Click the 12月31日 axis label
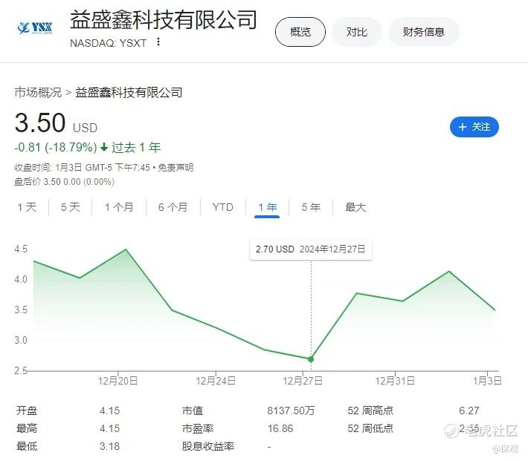Screen dimensions: 528x461 tap(395, 381)
